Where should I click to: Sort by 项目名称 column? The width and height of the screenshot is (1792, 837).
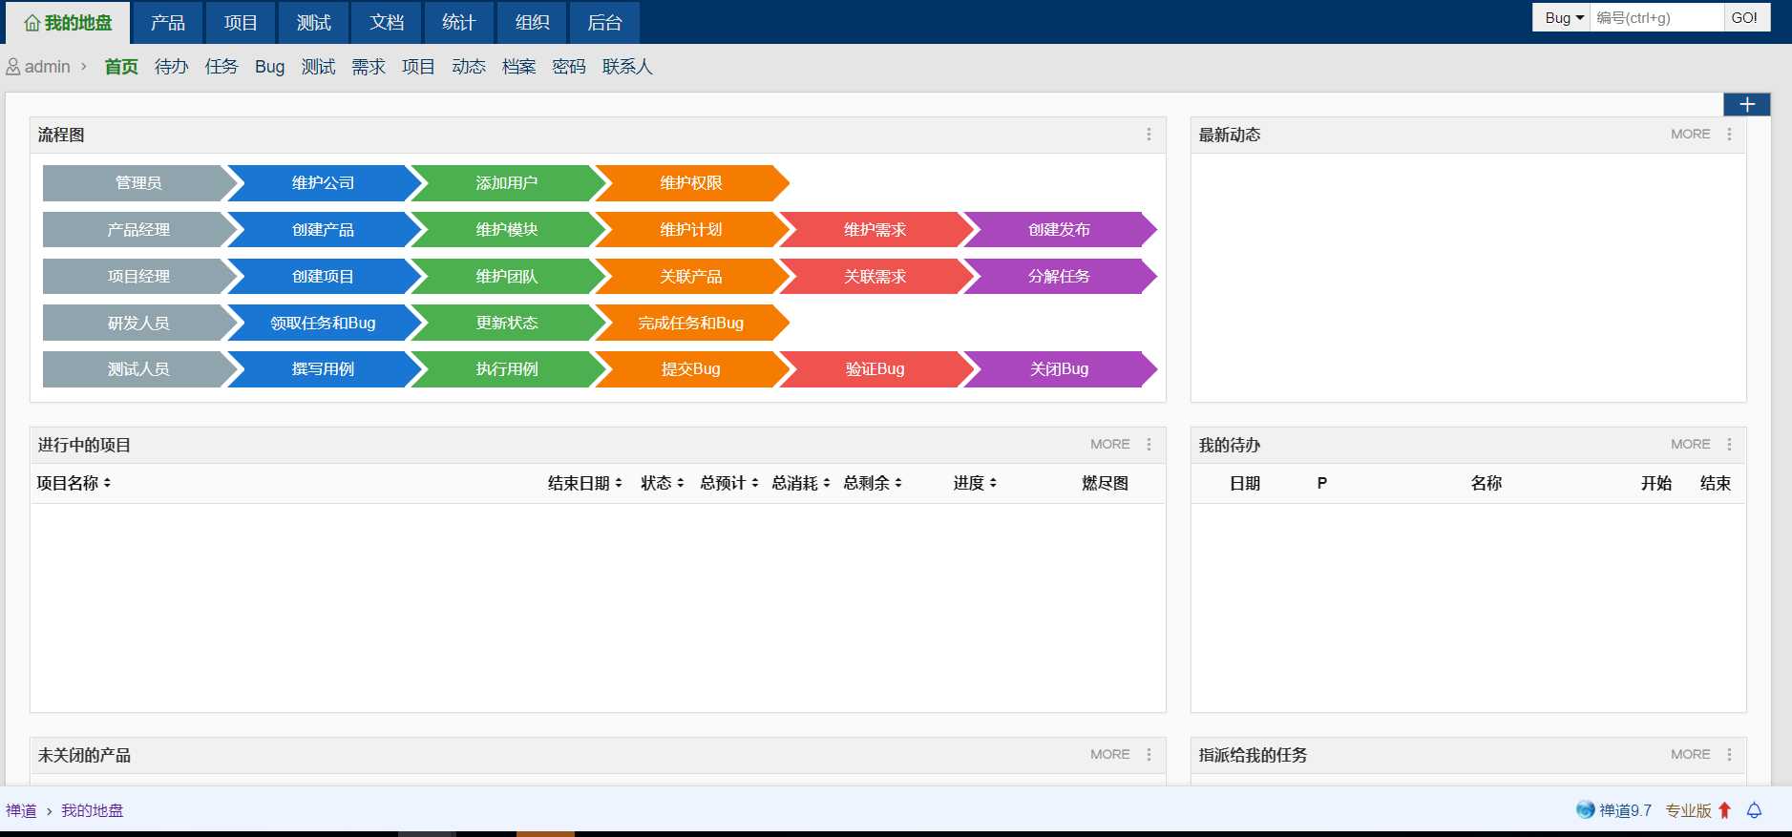pyautogui.click(x=74, y=483)
